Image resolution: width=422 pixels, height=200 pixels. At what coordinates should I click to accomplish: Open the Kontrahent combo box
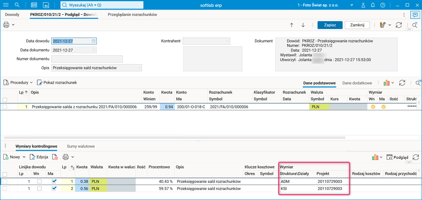pyautogui.click(x=206, y=41)
